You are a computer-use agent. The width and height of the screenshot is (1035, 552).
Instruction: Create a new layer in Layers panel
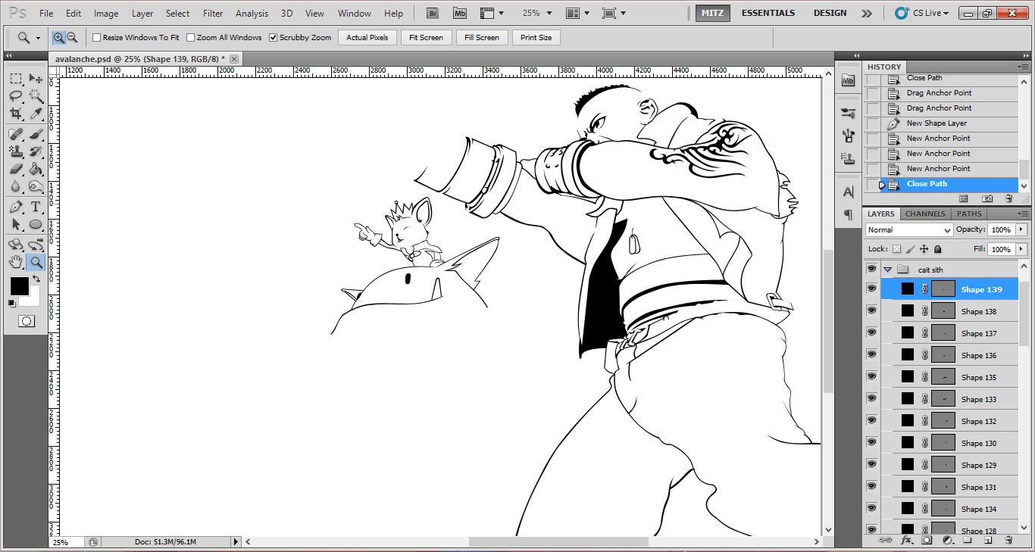[x=988, y=541]
